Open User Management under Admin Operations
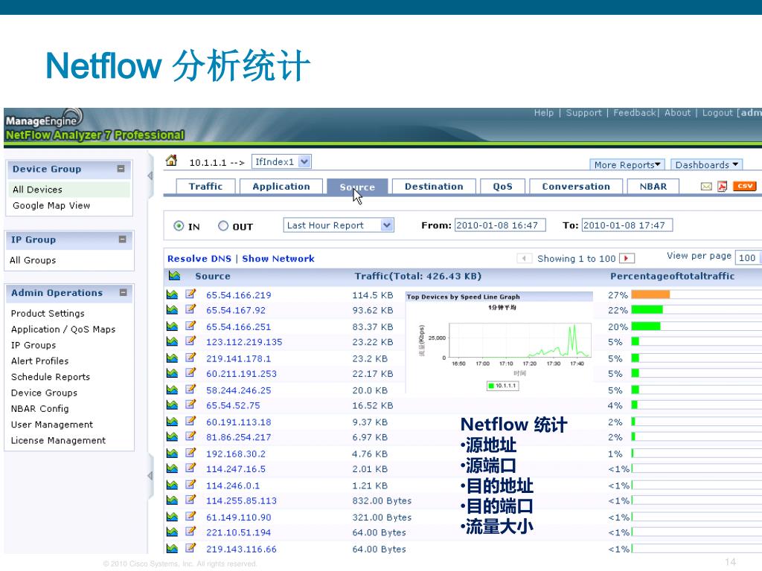 (x=52, y=425)
